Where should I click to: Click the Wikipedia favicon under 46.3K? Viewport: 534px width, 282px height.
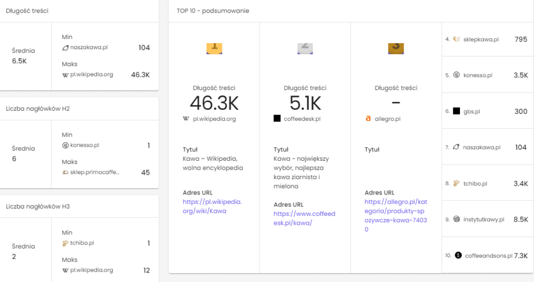[186, 119]
